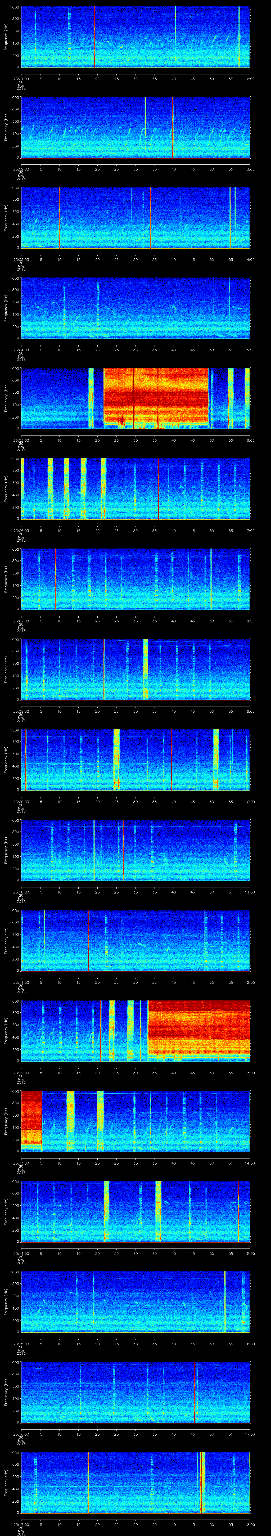Click the 23:02:00 timestamp label

point(21,169)
